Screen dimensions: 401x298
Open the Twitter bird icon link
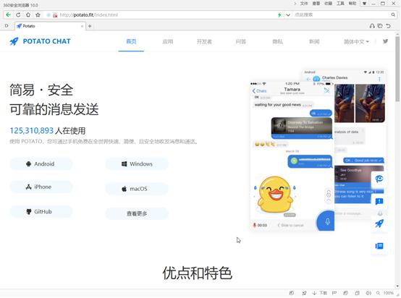coord(385,41)
